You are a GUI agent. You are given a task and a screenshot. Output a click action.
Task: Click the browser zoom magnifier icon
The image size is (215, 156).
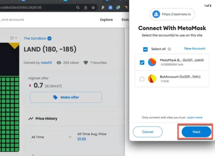pos(78,8)
